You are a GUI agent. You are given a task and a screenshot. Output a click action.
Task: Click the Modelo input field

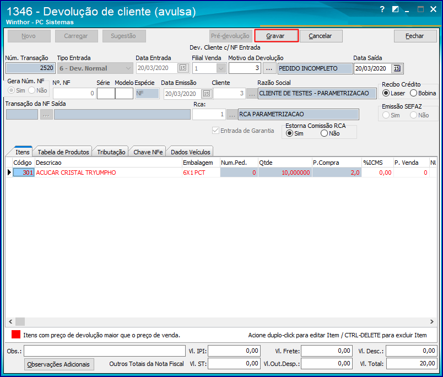click(x=124, y=94)
